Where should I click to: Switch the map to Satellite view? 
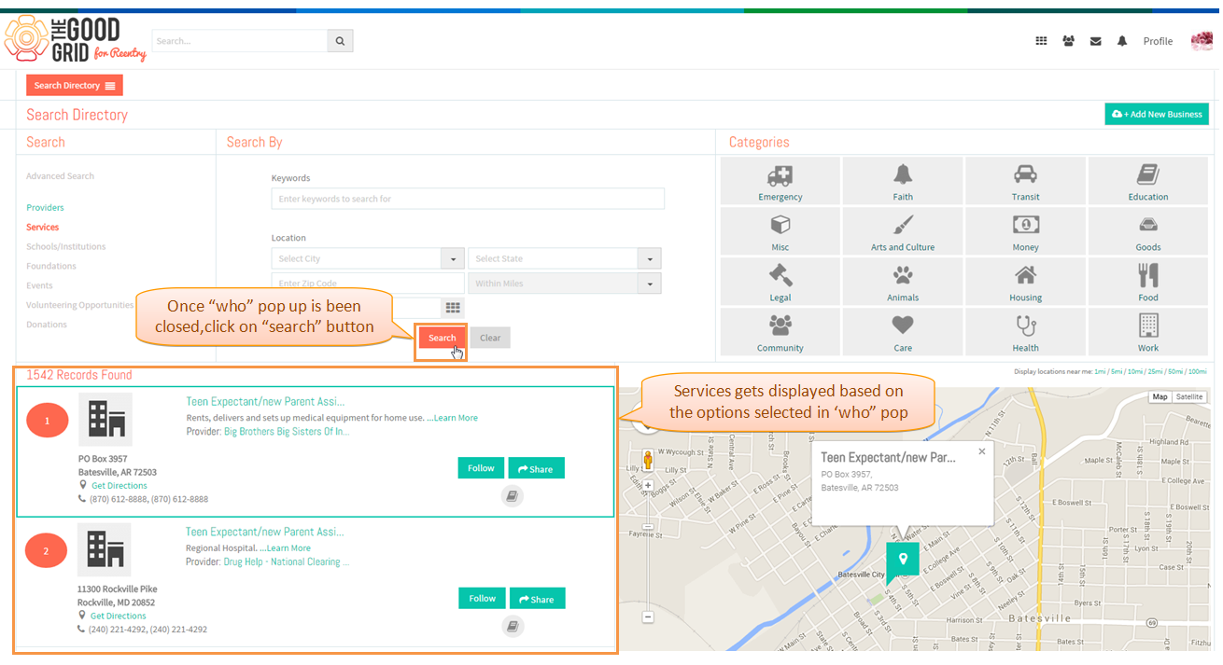click(1189, 397)
